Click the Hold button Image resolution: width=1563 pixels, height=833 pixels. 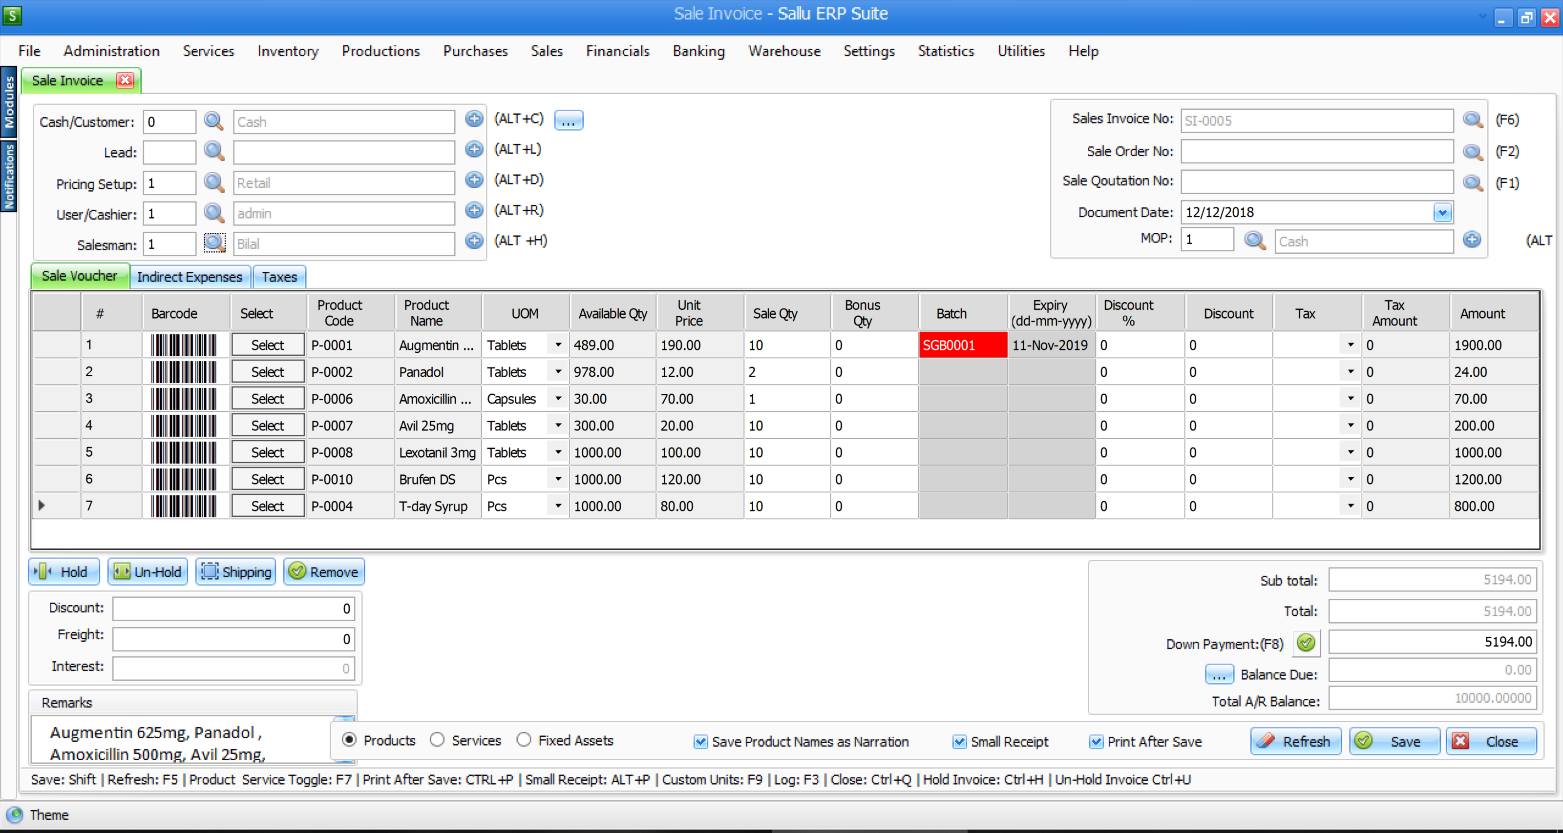[63, 572]
